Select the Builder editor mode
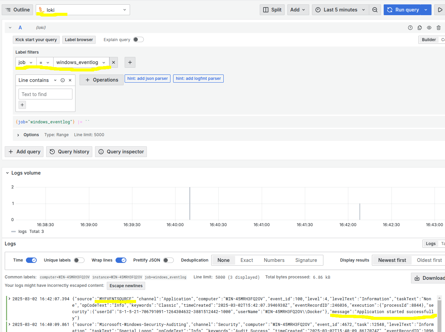 point(428,40)
